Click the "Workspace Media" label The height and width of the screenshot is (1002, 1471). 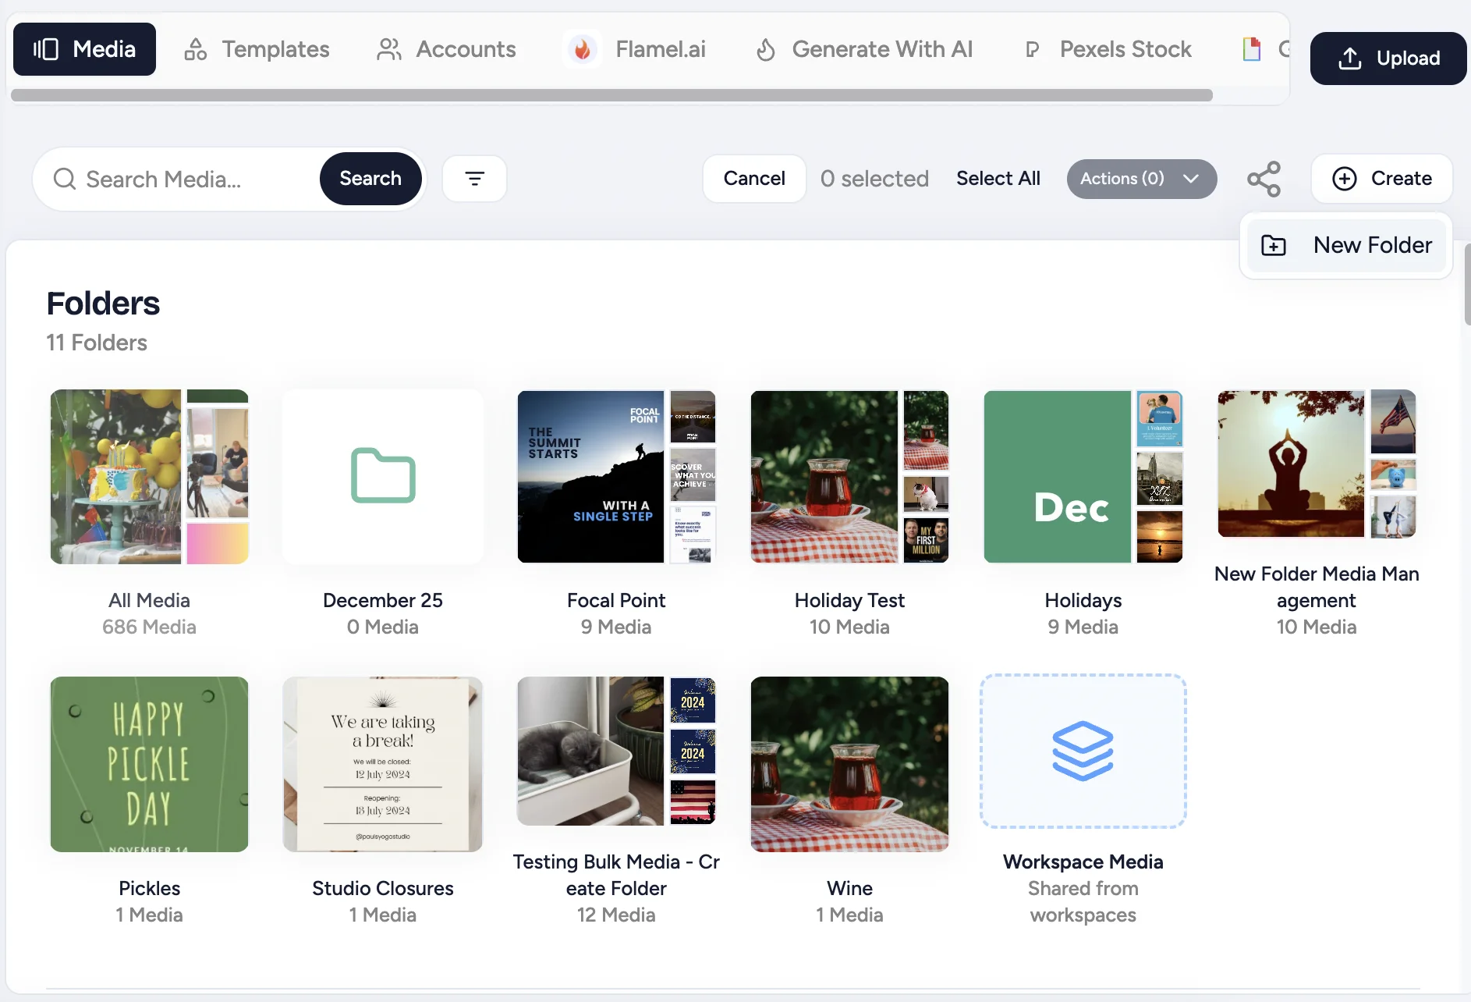(x=1083, y=862)
